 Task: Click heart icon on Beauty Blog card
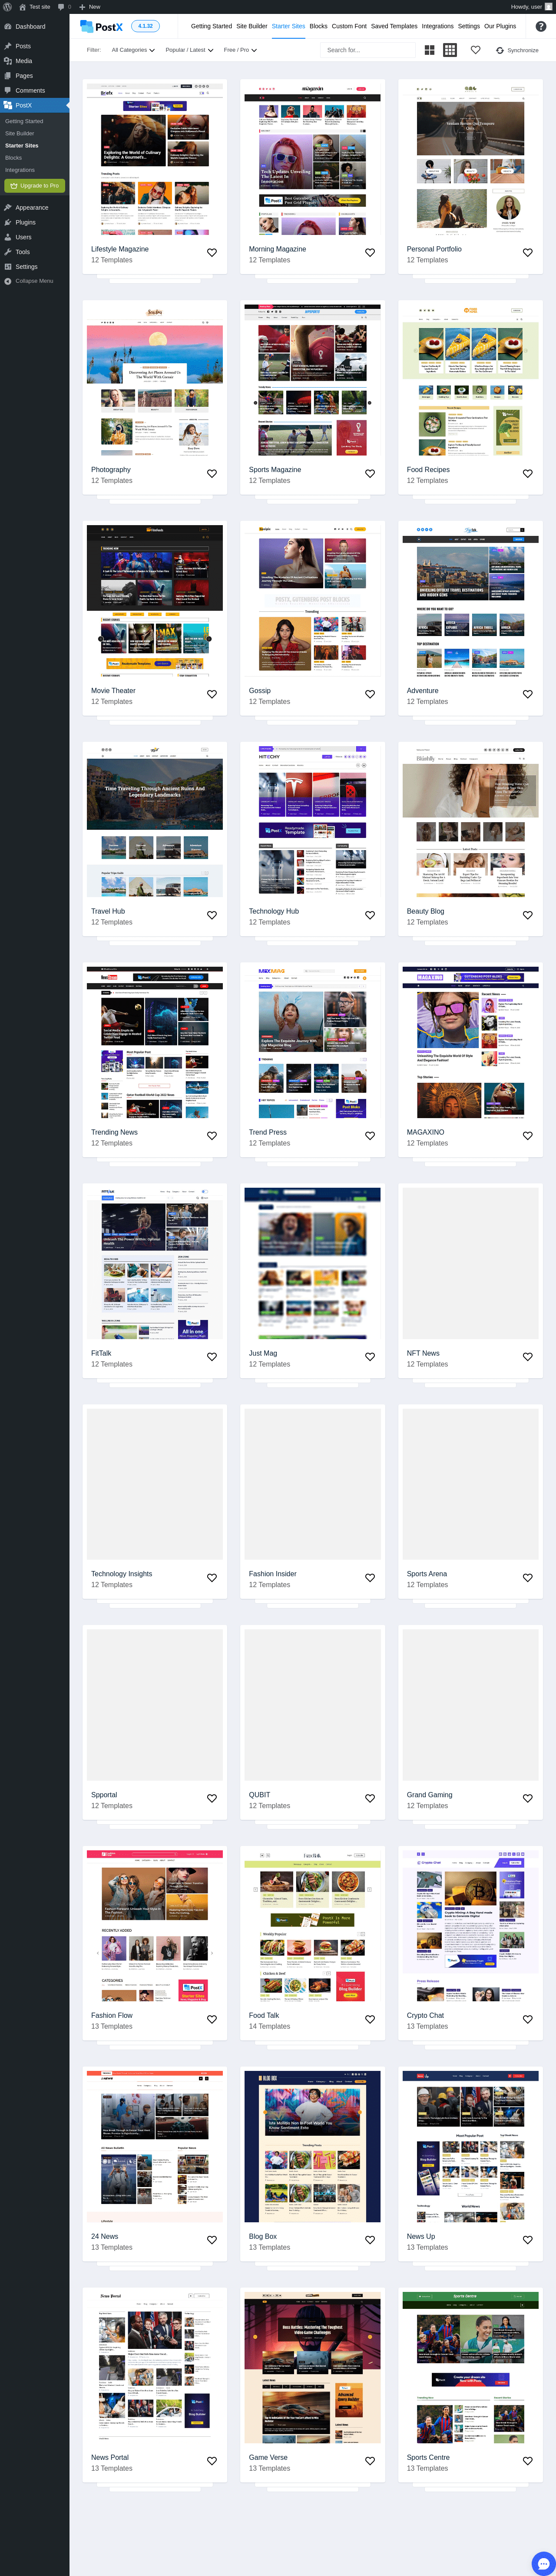pos(528,915)
